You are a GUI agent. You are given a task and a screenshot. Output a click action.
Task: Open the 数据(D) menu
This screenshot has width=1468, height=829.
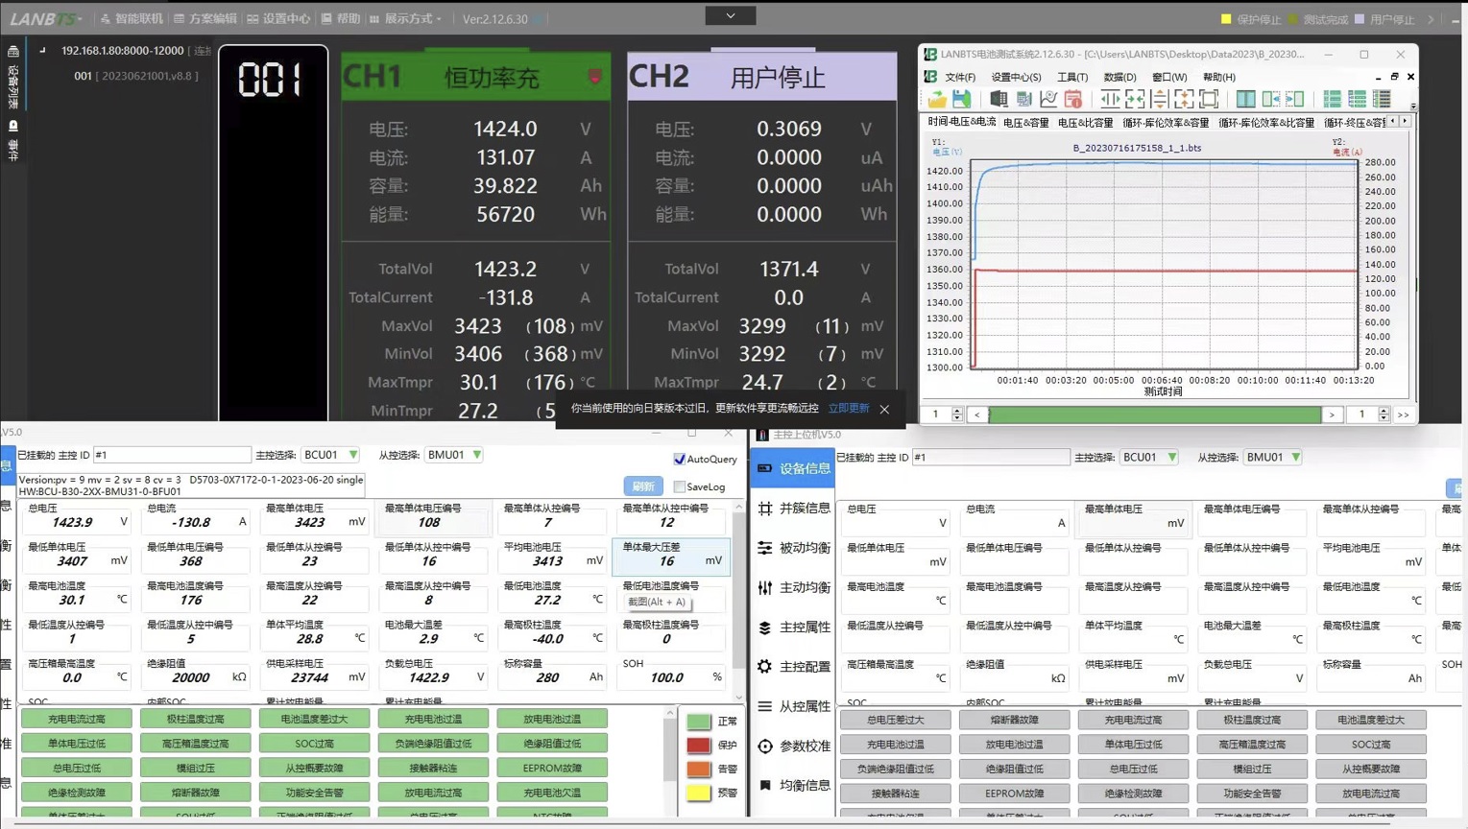(1119, 77)
